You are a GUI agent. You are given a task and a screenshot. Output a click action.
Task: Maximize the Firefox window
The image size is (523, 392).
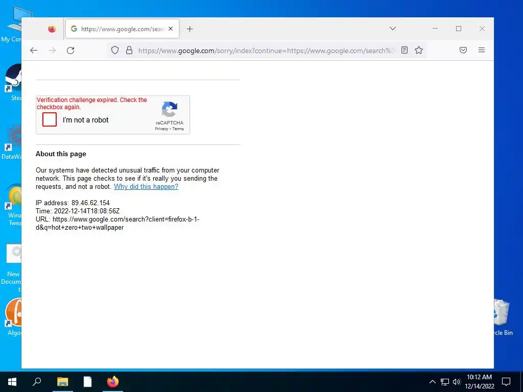[459, 29]
